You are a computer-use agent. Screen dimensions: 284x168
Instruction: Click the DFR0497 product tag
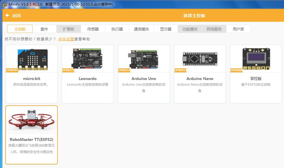pyautogui.click(x=12, y=70)
